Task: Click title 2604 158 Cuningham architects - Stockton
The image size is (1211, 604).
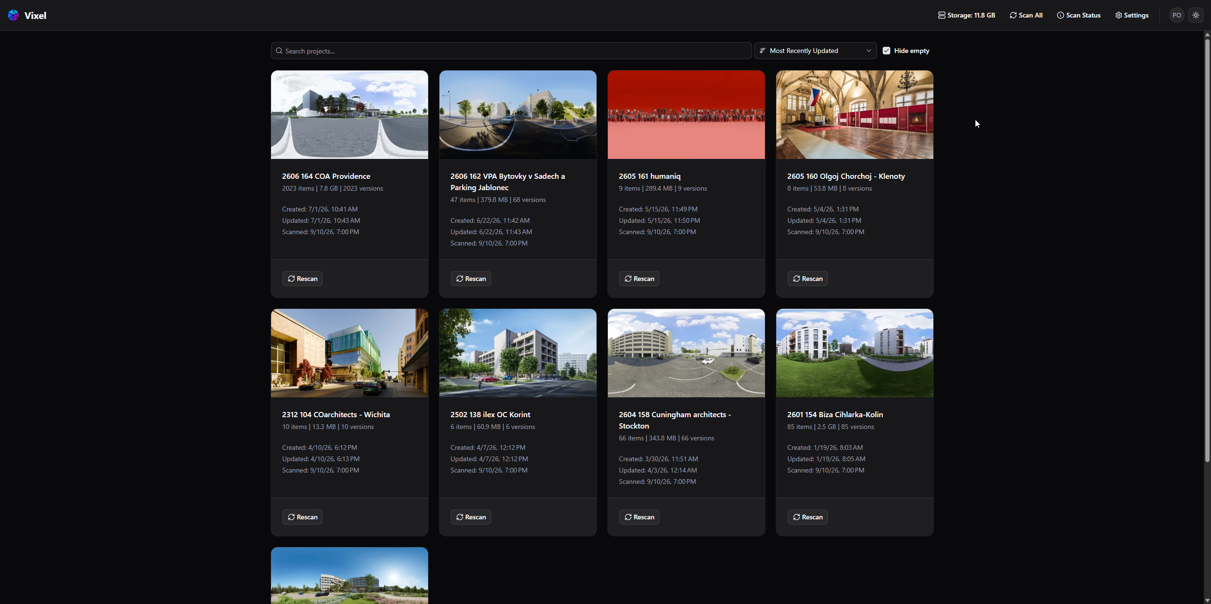Action: click(x=675, y=420)
